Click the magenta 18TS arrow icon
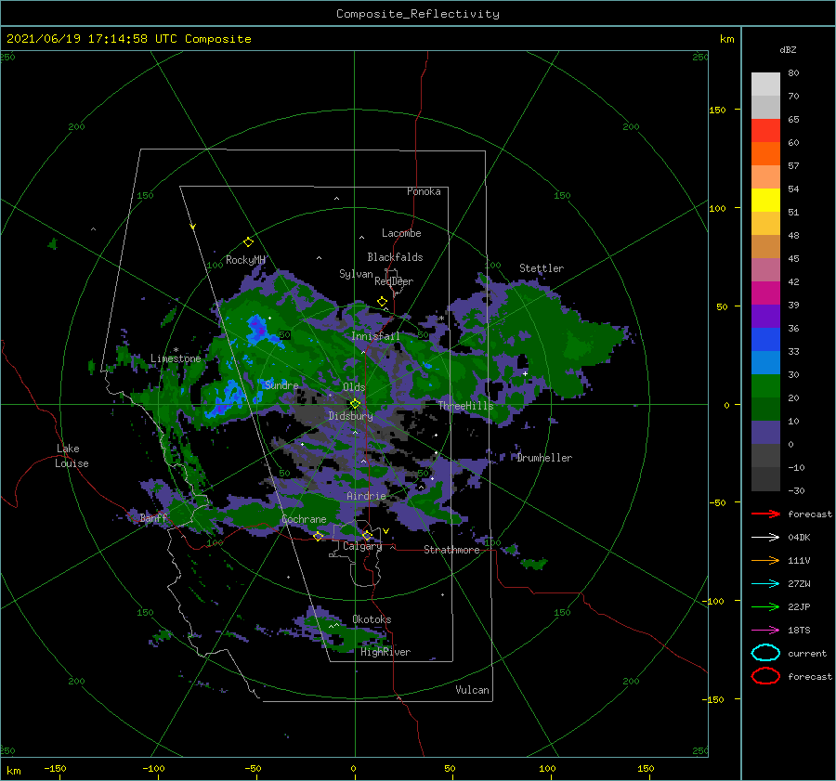This screenshot has height=781, width=836. pos(765,631)
